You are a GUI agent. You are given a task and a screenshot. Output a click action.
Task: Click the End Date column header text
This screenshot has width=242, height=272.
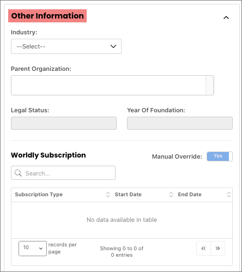pos(190,195)
